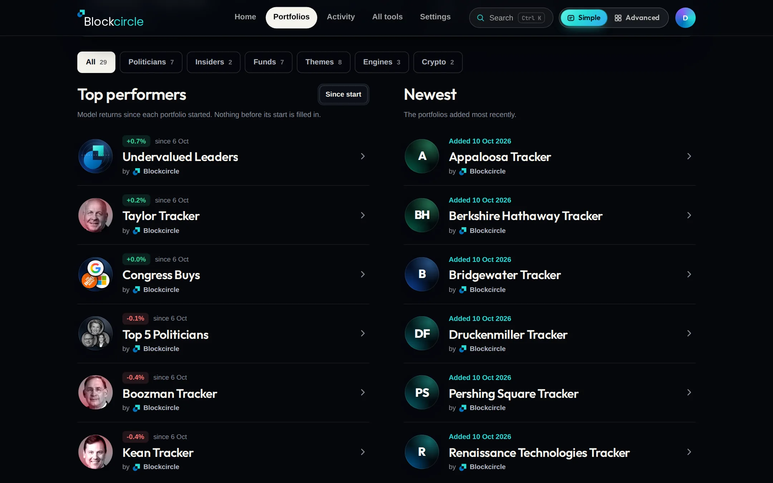The width and height of the screenshot is (773, 483).
Task: Select the All 29 filter
Action: (96, 62)
